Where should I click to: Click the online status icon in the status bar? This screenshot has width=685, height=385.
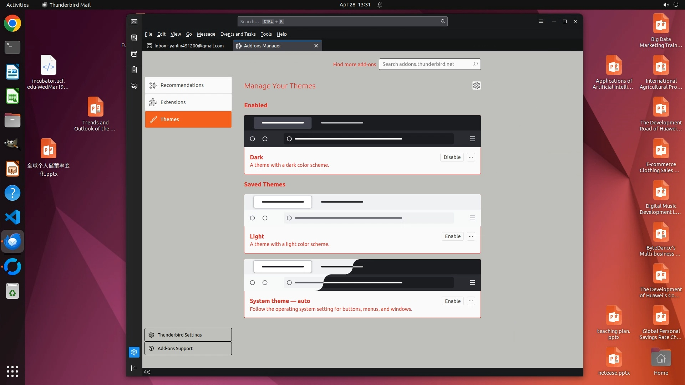coord(147,372)
